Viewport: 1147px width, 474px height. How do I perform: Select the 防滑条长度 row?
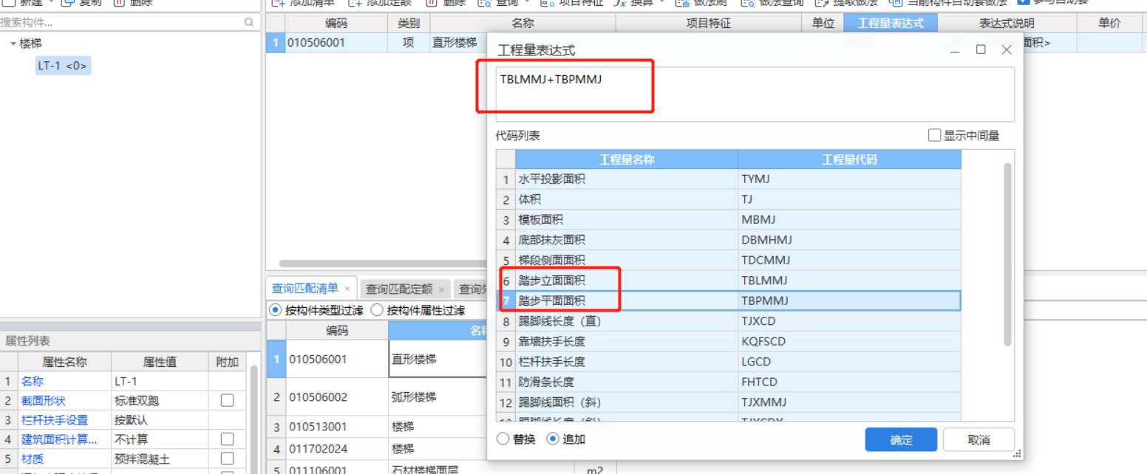point(728,382)
